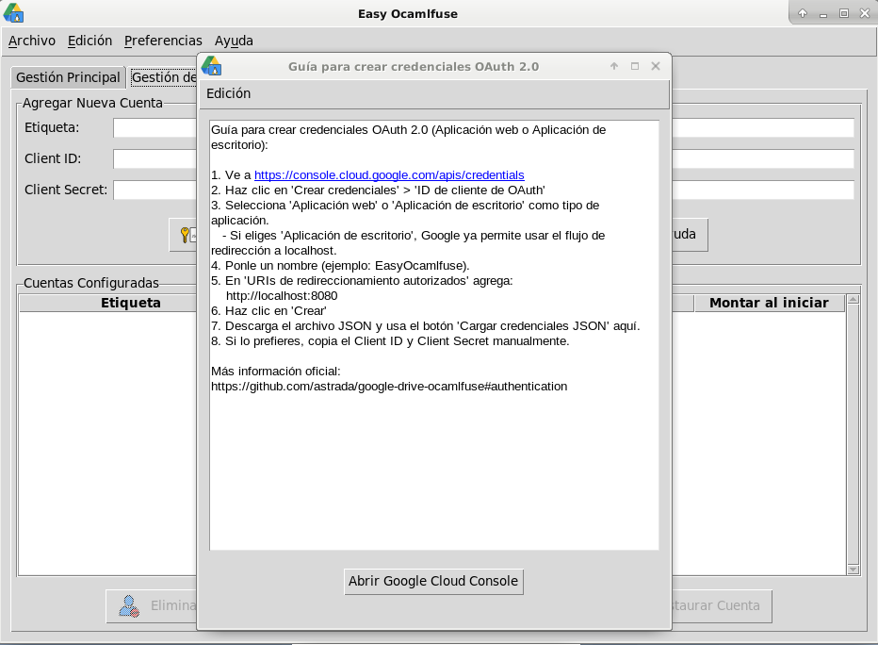Click the text 'http://localhost:8080'
Screen dimensions: 878x645
click(x=282, y=296)
